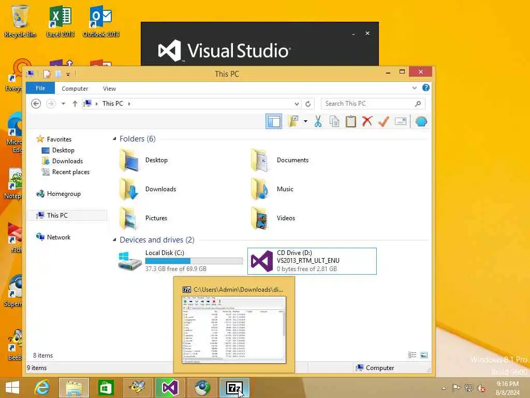Show hidden tray icons arrow
The image size is (530, 398).
coord(444,388)
